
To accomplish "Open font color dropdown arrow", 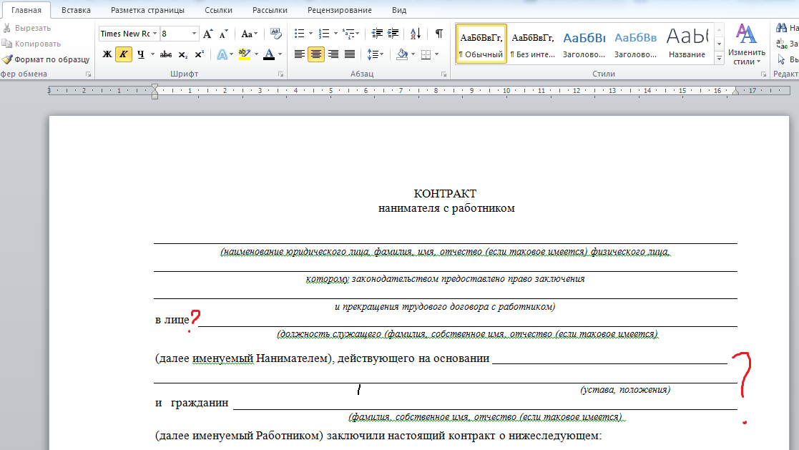I will point(280,54).
